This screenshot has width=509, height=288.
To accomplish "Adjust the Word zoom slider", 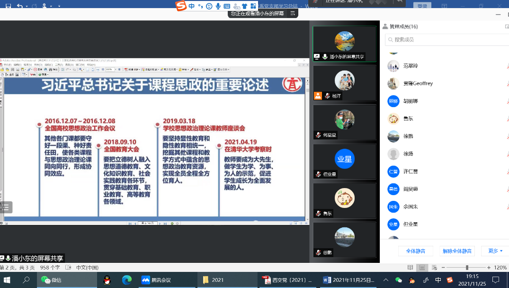I will (467, 268).
